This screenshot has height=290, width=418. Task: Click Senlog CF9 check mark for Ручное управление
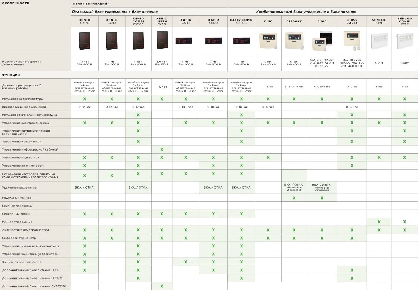379,222
